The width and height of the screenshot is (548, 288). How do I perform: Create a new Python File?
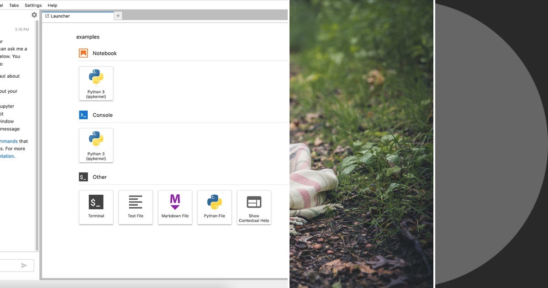coord(214,207)
